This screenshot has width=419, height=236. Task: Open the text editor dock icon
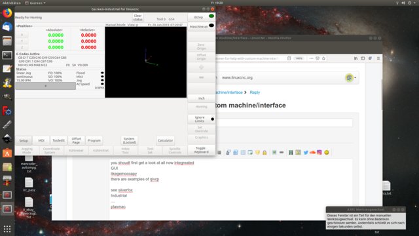tap(7, 69)
